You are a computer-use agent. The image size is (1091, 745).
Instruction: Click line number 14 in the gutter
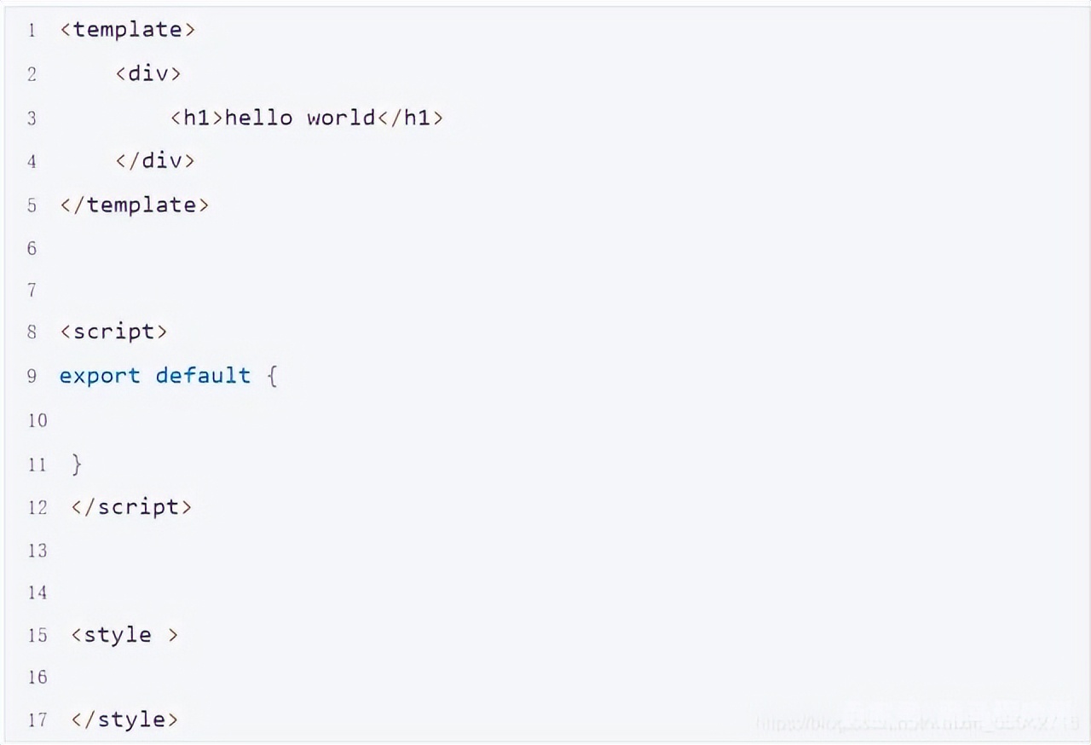click(37, 592)
